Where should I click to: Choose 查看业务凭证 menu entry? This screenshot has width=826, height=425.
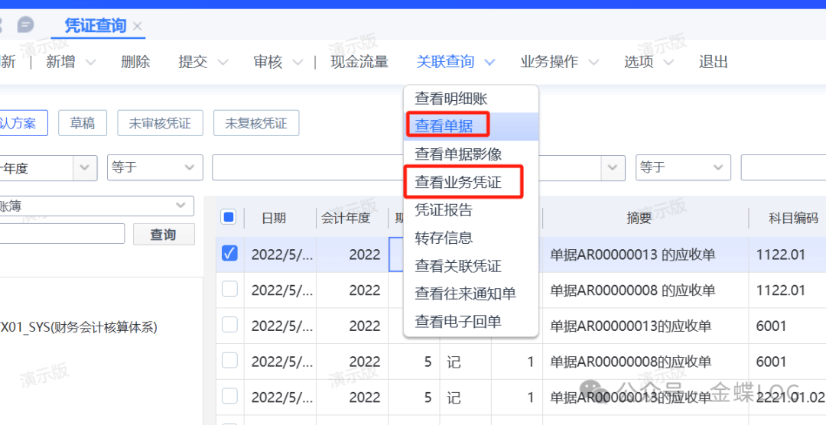coord(457,182)
